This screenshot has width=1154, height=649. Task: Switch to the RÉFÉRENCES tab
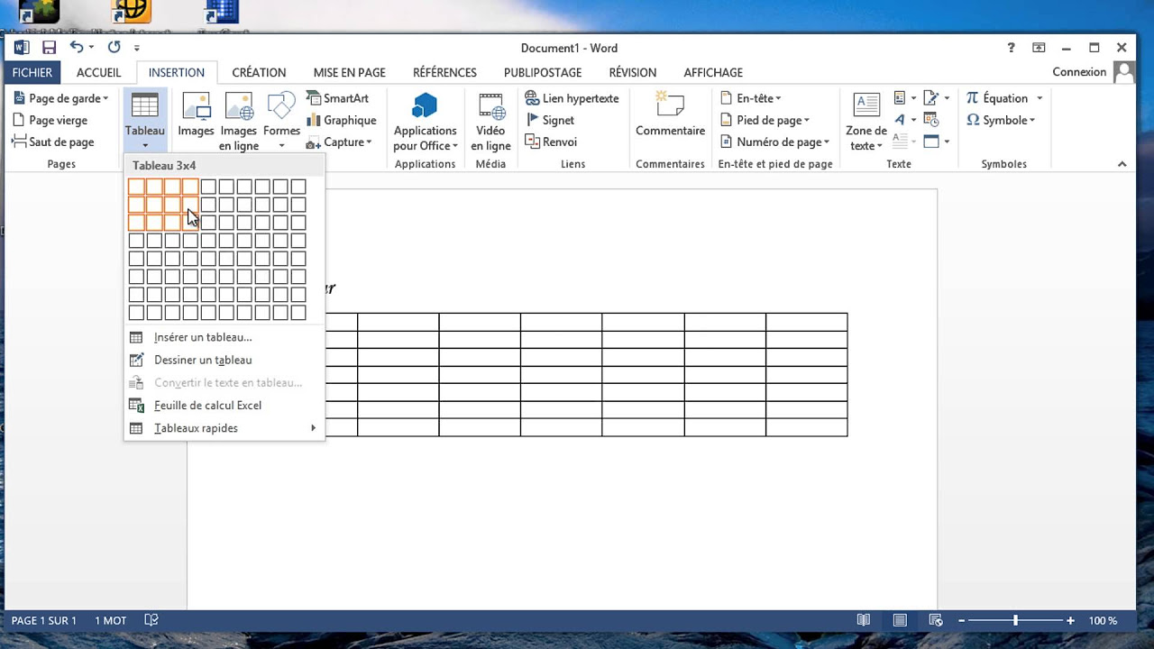click(444, 72)
